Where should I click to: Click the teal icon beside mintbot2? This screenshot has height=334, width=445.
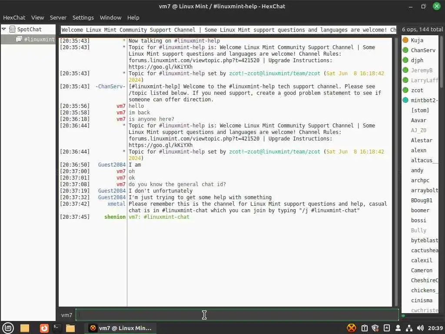point(405,100)
